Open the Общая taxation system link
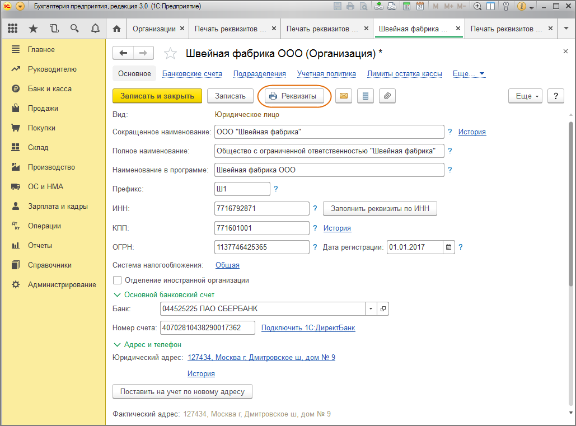576x426 pixels. pyautogui.click(x=227, y=265)
